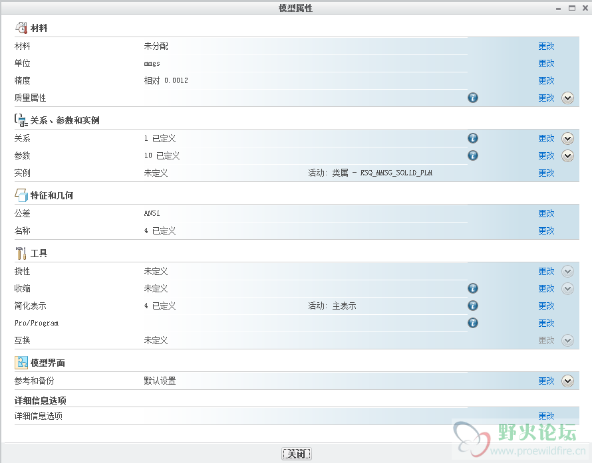Select the 质量属性 row label

pos(30,98)
